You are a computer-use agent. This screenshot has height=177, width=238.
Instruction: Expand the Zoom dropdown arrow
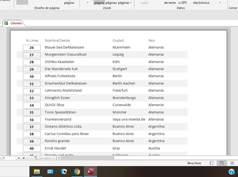coord(87,3)
